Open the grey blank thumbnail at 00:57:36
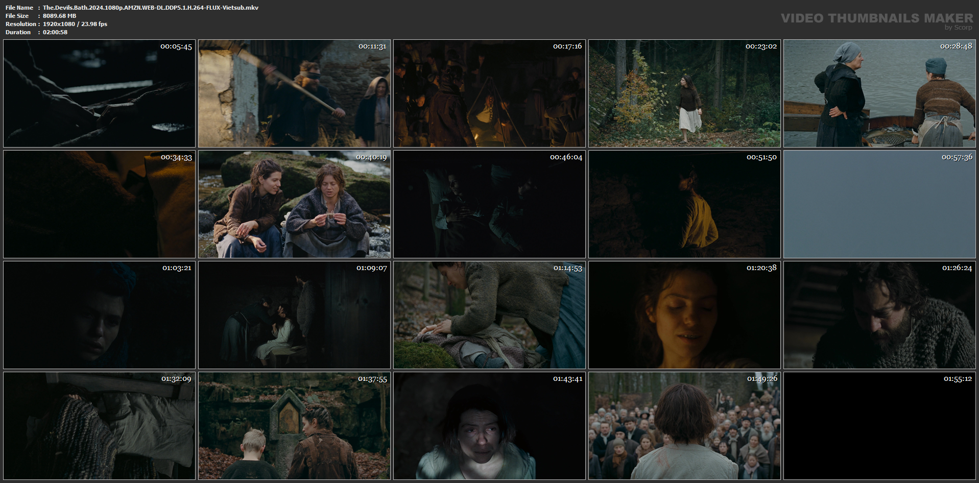Screen dimensions: 979x483 pyautogui.click(x=879, y=204)
